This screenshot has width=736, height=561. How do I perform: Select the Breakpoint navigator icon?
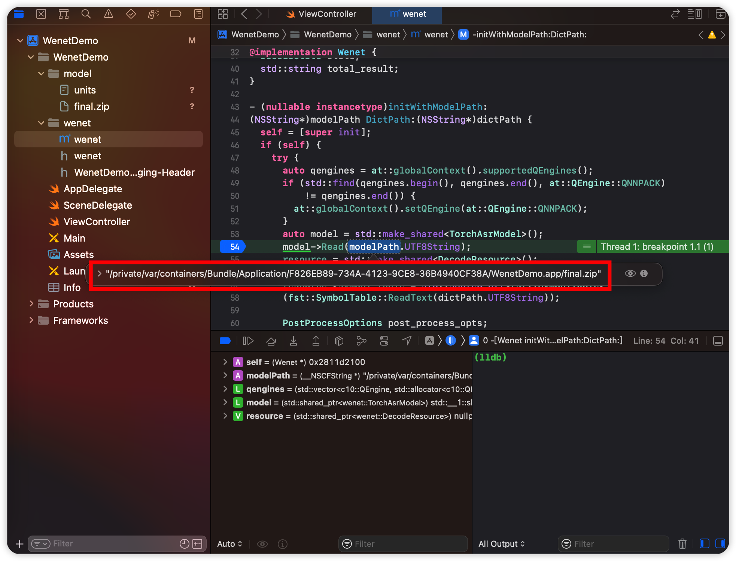(x=176, y=14)
